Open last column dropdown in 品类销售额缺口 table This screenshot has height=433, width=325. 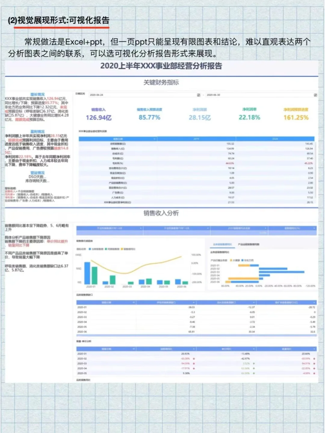[315, 302]
